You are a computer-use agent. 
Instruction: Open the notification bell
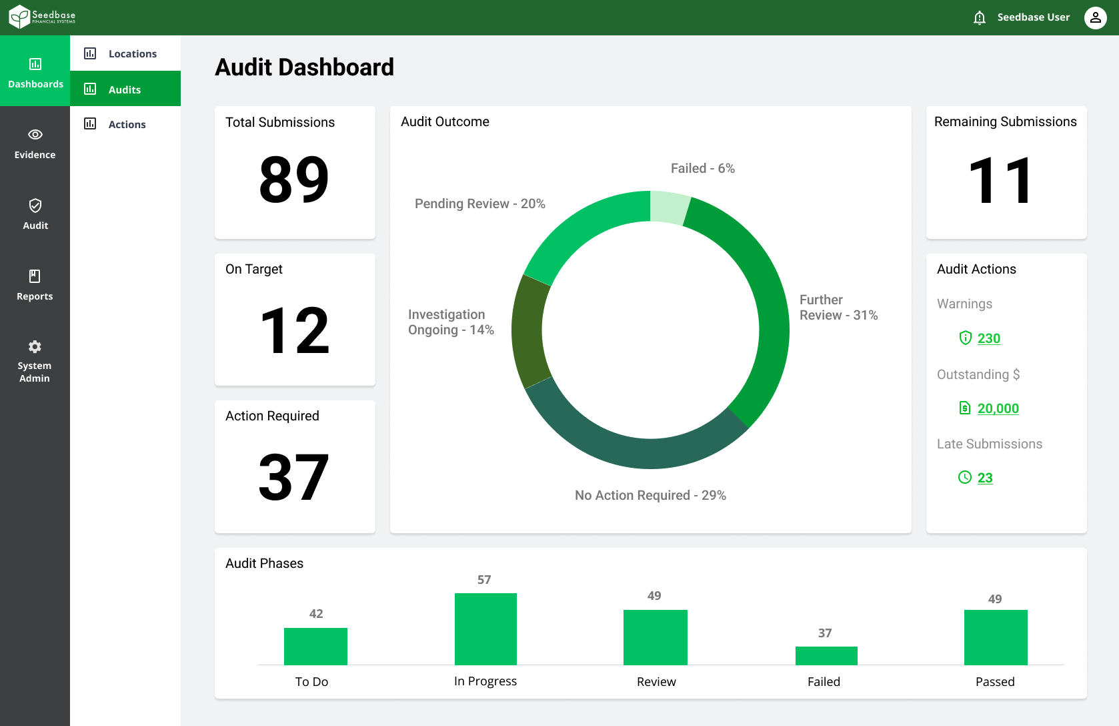tap(979, 17)
